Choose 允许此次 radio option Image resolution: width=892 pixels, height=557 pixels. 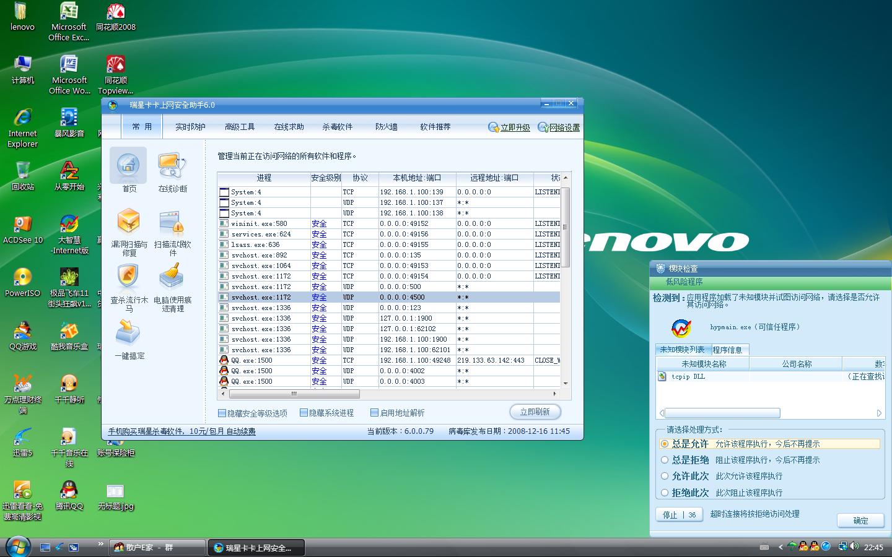[665, 476]
